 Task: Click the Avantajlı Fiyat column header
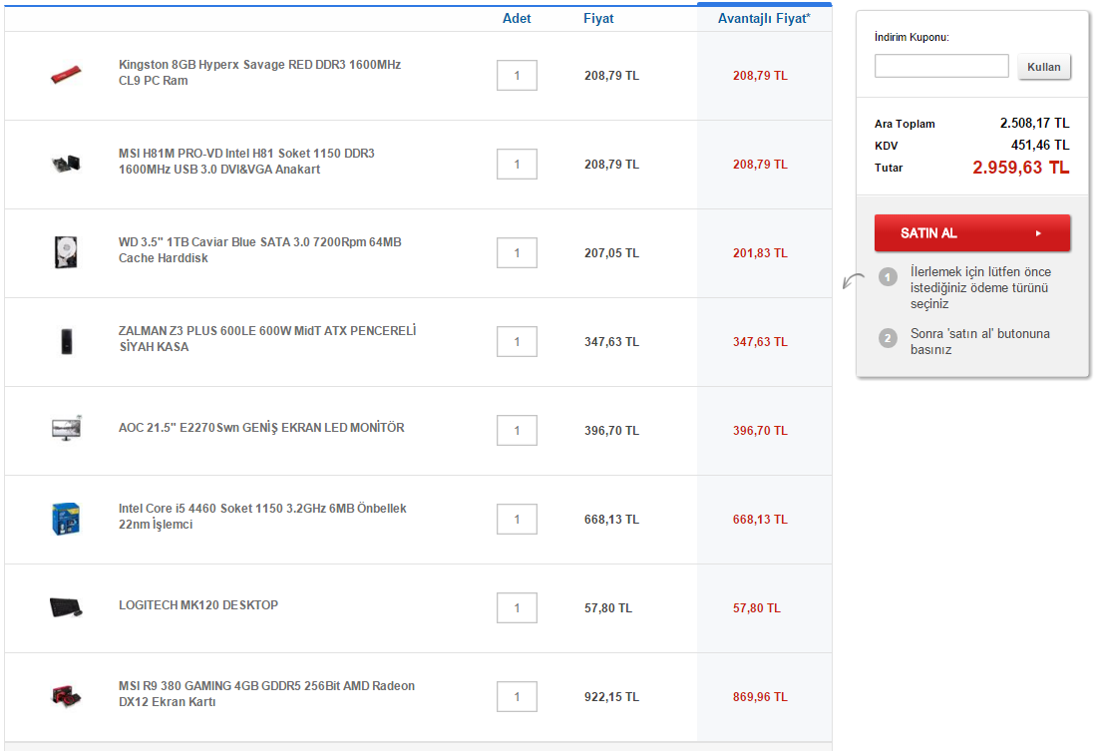coord(764,19)
